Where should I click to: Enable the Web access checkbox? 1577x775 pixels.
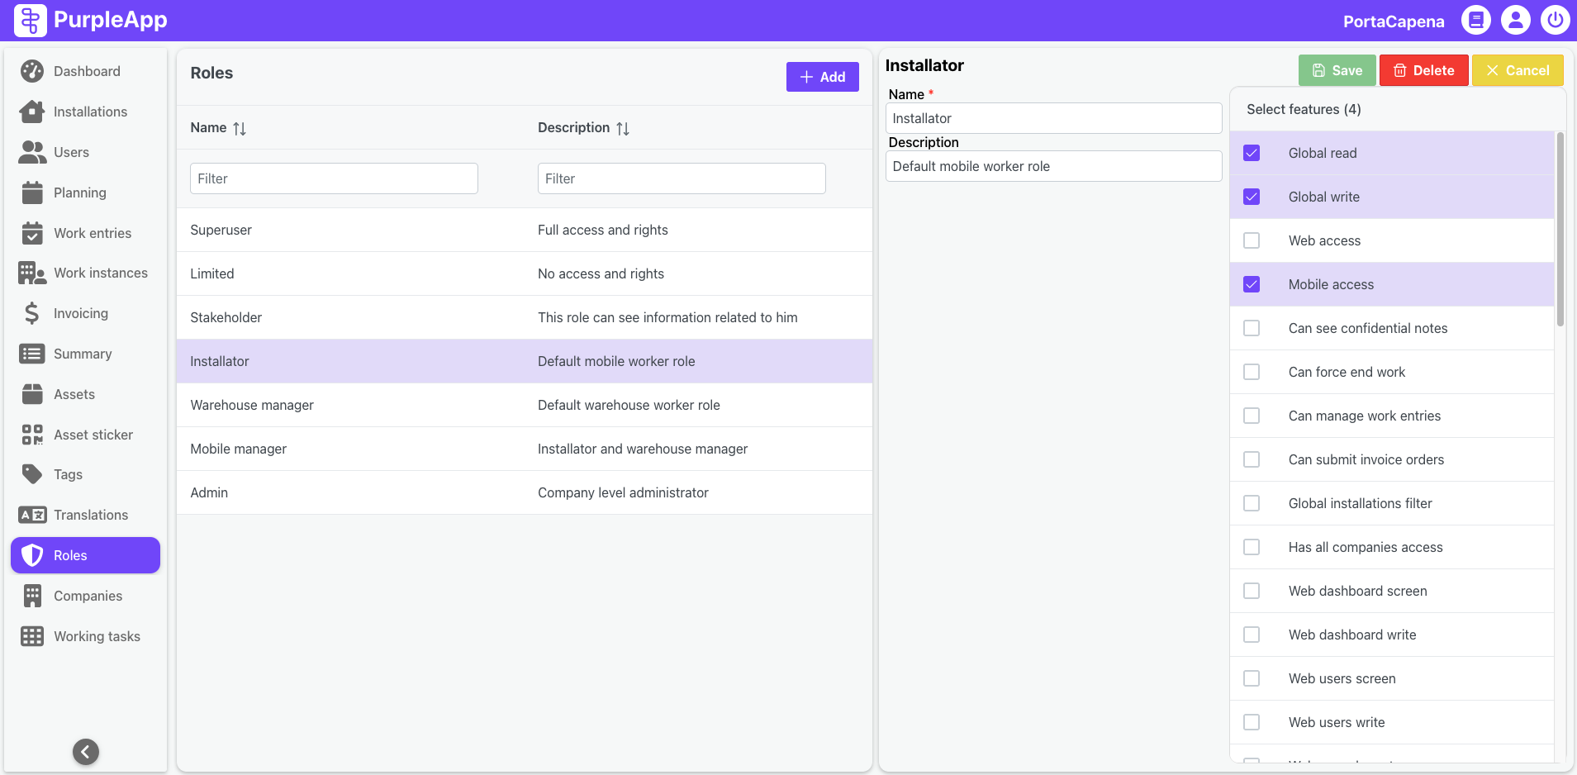tap(1252, 240)
